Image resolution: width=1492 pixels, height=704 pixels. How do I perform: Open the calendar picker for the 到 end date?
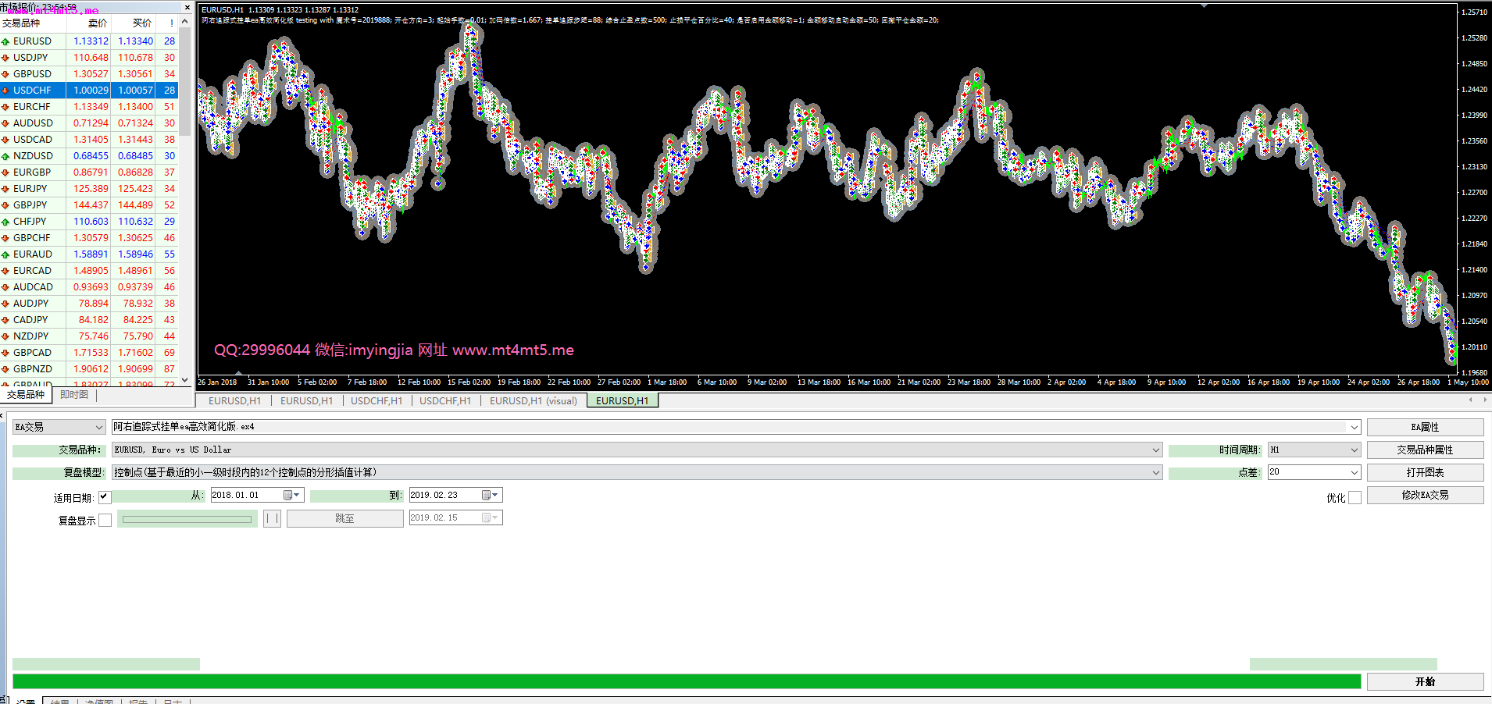pyautogui.click(x=490, y=496)
